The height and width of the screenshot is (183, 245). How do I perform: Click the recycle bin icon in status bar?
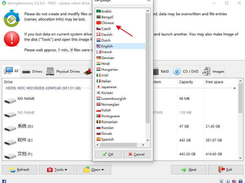(221, 181)
